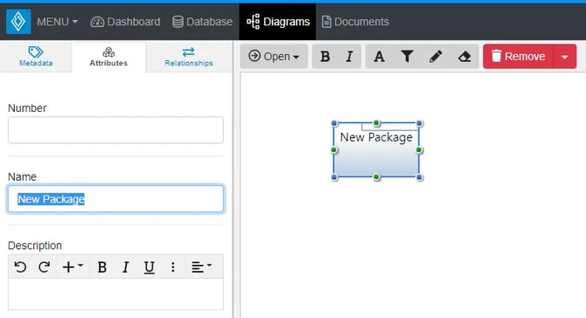Click the Name input field

pyautogui.click(x=115, y=198)
